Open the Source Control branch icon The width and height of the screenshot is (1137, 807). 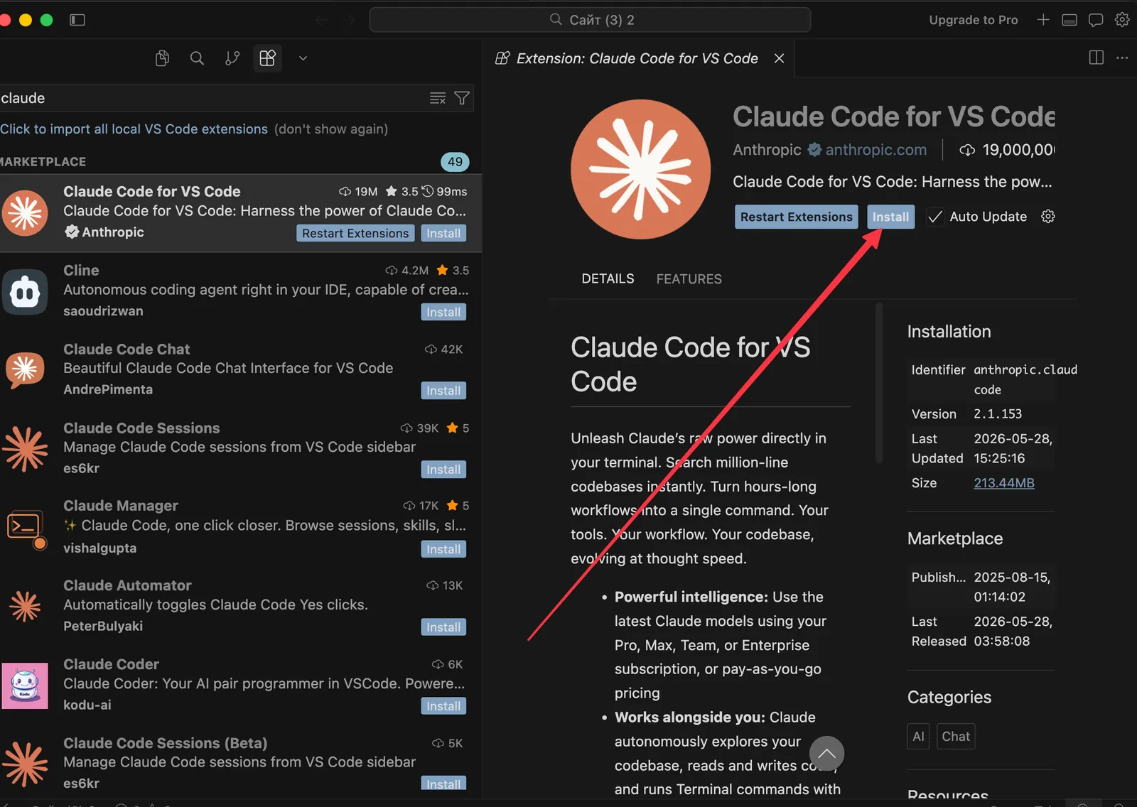click(232, 58)
